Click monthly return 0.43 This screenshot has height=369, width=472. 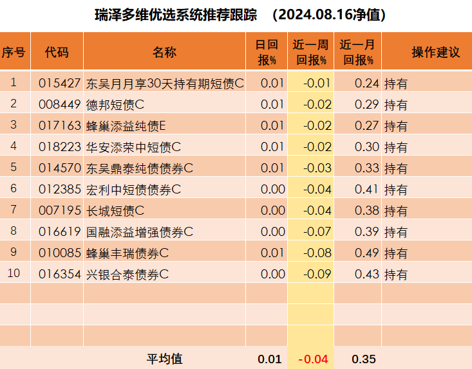(366, 274)
